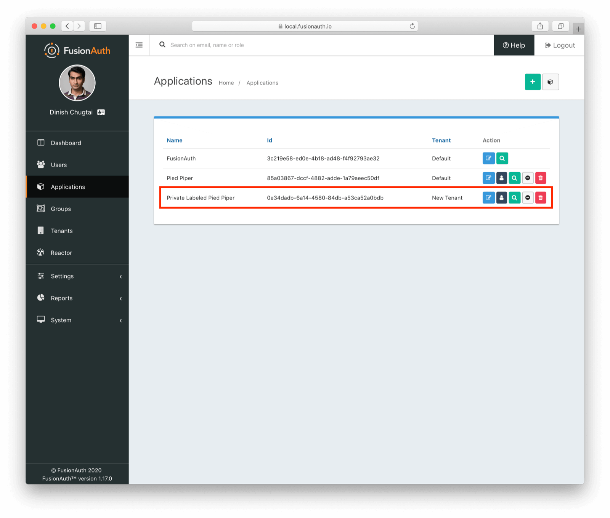Edit the Pied Piper application

[x=488, y=178]
